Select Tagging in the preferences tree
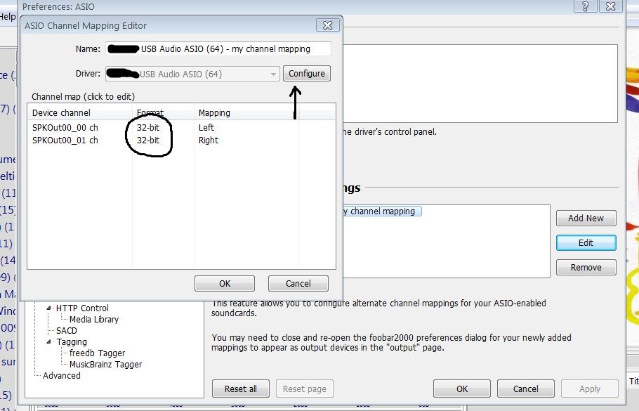 pyautogui.click(x=72, y=341)
